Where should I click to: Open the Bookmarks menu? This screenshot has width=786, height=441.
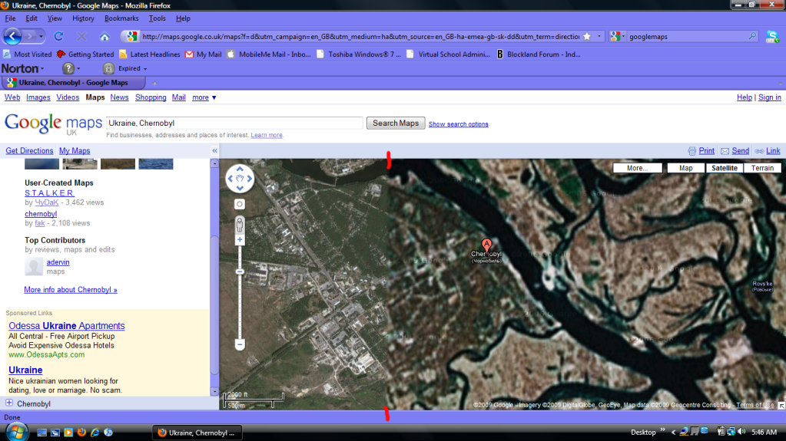121,18
